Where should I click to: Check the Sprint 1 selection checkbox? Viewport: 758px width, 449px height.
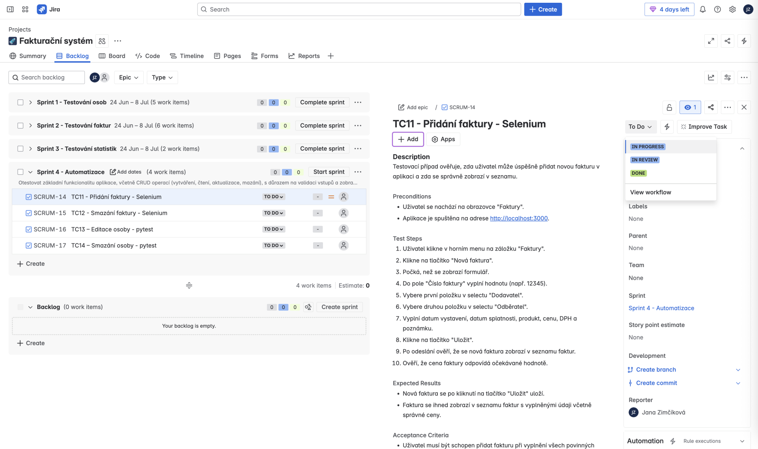pos(20,102)
